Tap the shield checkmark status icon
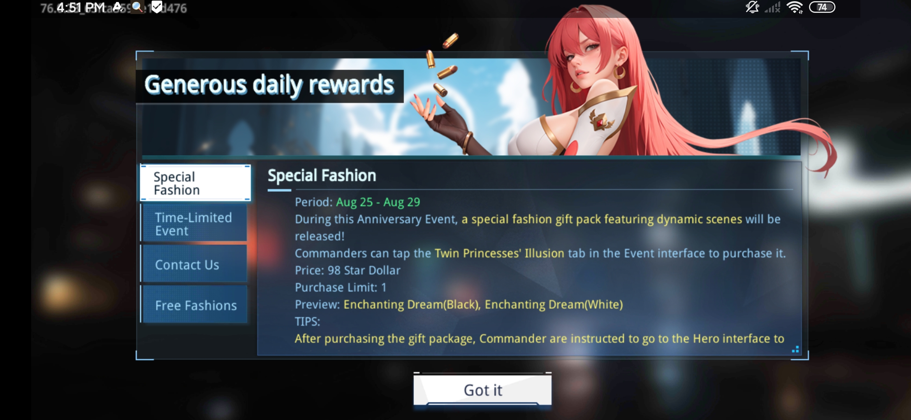The height and width of the screenshot is (420, 911). click(x=157, y=7)
